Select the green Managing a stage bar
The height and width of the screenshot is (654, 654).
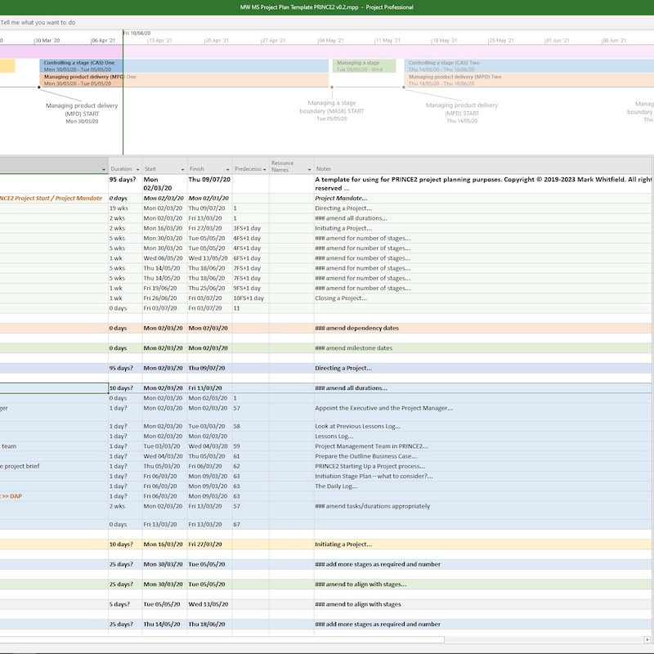tap(364, 65)
